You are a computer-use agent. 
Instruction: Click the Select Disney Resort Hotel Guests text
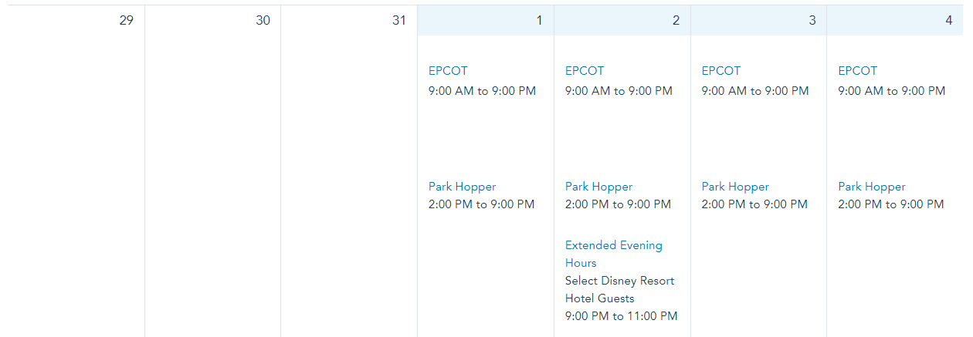pyautogui.click(x=619, y=289)
